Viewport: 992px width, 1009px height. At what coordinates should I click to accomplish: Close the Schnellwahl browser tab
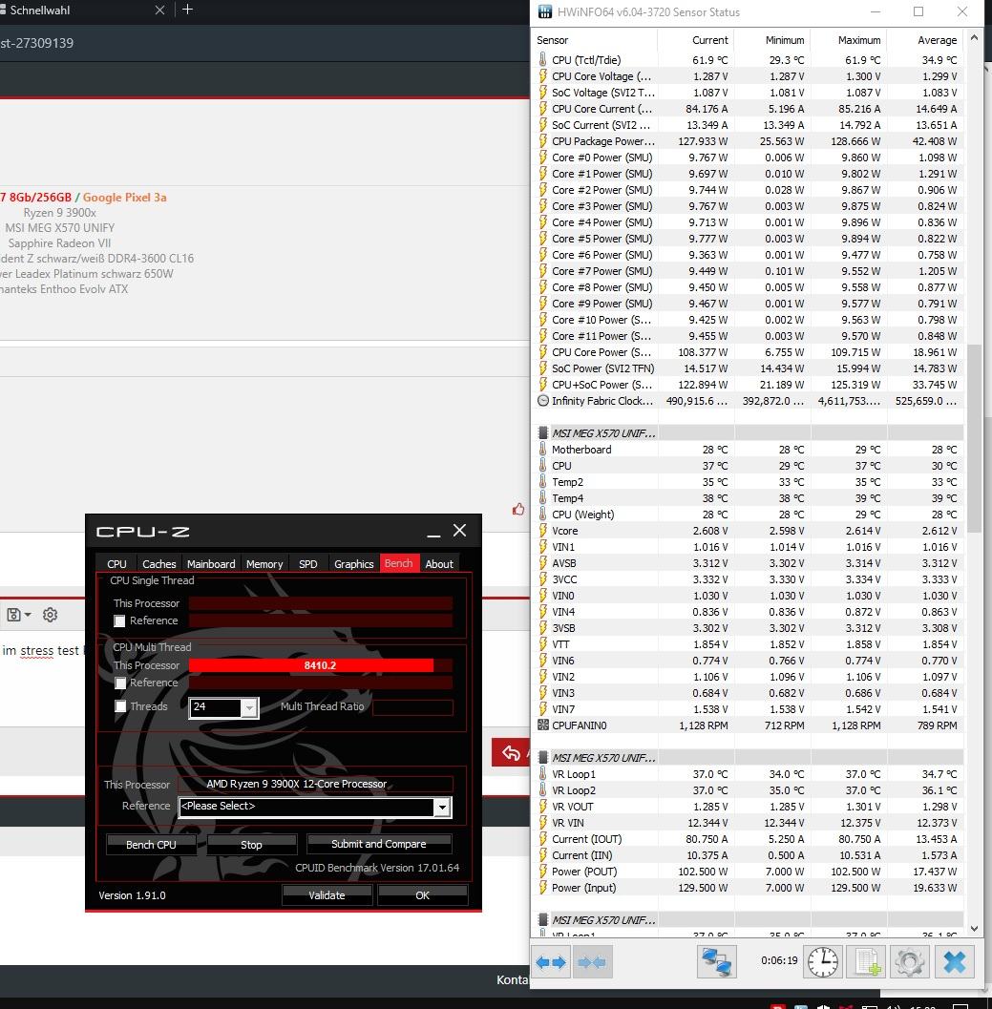(x=159, y=10)
